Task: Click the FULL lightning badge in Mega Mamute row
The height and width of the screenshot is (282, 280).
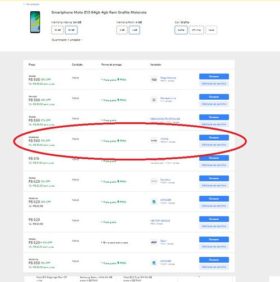Action: tap(122, 80)
